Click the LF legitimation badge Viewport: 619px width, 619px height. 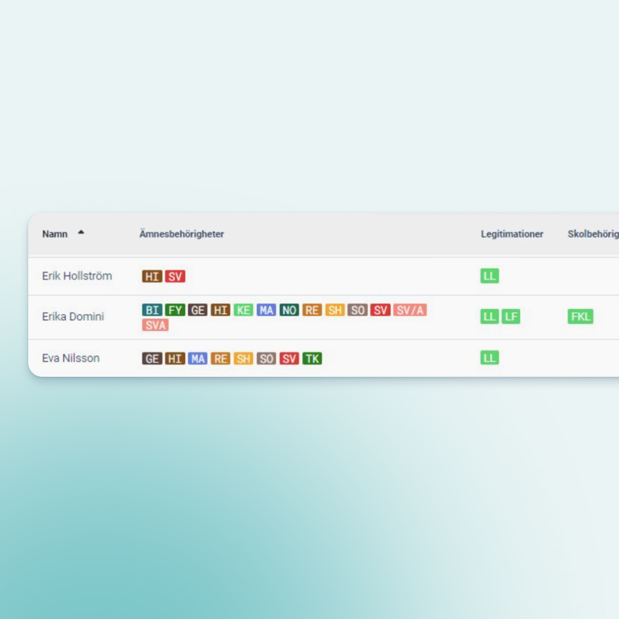click(511, 316)
